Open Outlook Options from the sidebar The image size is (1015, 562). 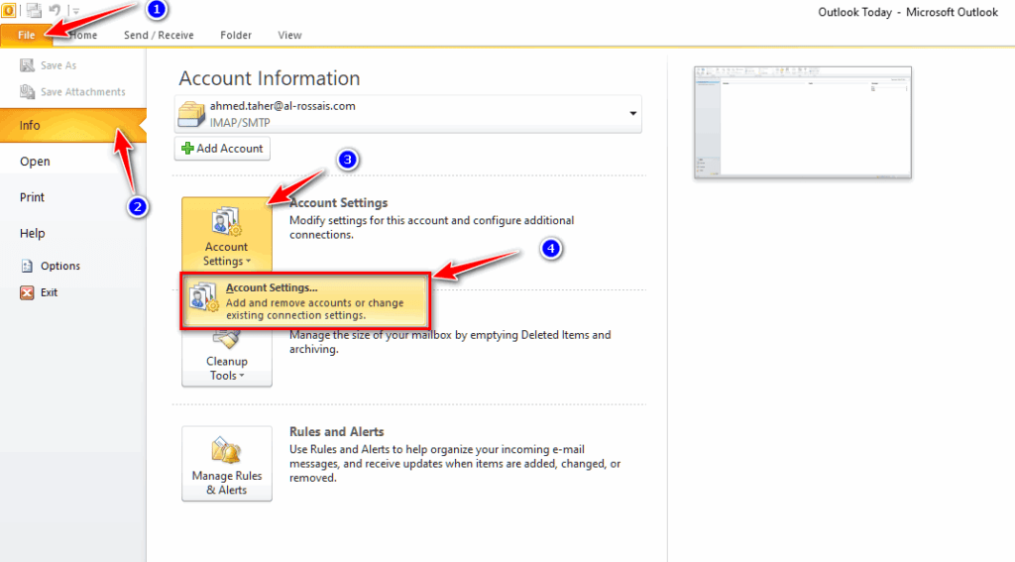click(x=59, y=266)
